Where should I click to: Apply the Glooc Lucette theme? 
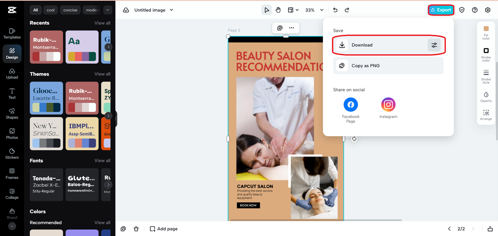pyautogui.click(x=46, y=98)
